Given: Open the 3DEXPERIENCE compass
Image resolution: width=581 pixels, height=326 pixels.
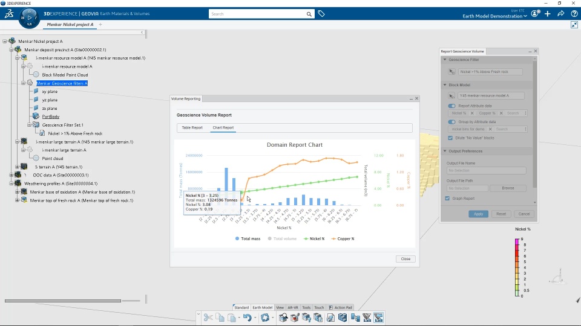Looking at the screenshot, I should [29, 18].
